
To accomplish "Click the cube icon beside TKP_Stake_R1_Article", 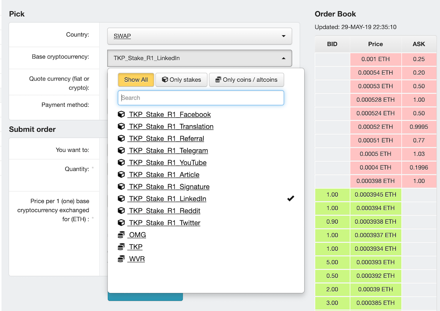I will [121, 175].
